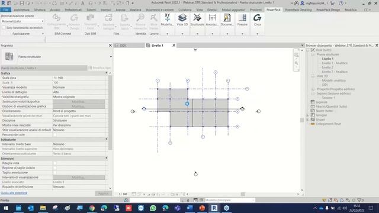The height and width of the screenshot is (213, 379).
Task: Open the help question mark icon
Action: [341, 3]
